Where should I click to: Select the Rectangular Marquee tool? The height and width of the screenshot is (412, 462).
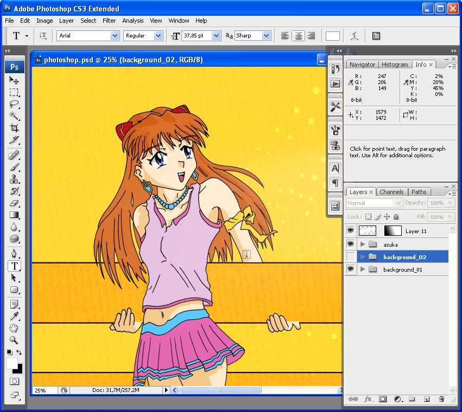coord(14,92)
